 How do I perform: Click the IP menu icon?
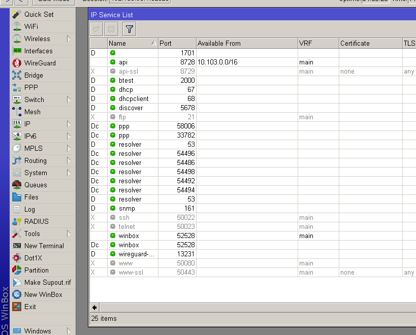17,124
